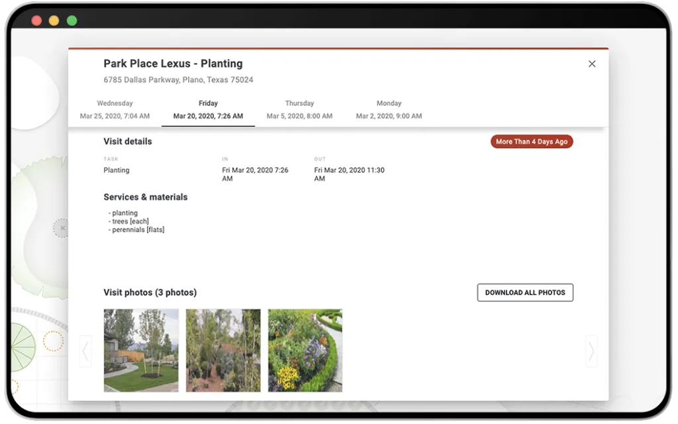Switch to Thursday Mar 5, 2020 tab

[x=299, y=110]
